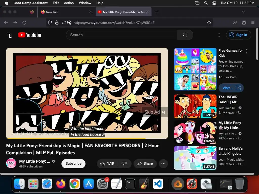Screen dimensions: 259x194
Task: Open the YouTube guide hamburger menu
Action: coord(9,35)
